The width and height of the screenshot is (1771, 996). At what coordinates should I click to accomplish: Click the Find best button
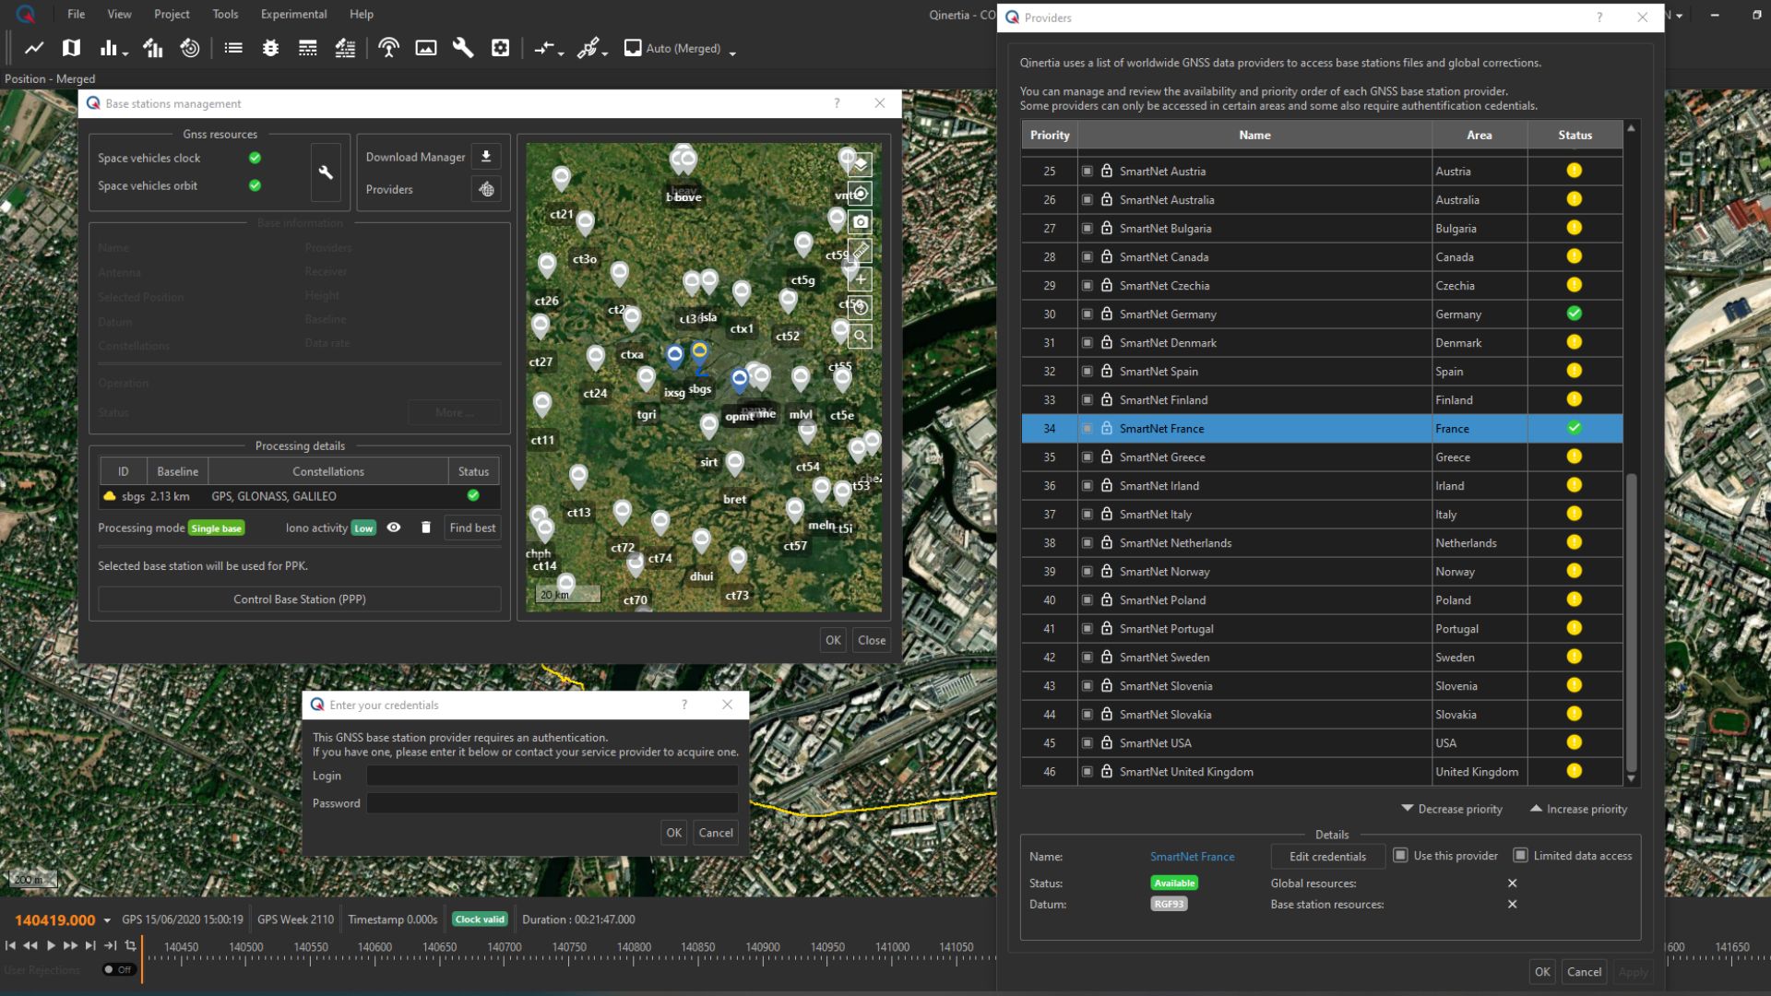[x=472, y=528]
